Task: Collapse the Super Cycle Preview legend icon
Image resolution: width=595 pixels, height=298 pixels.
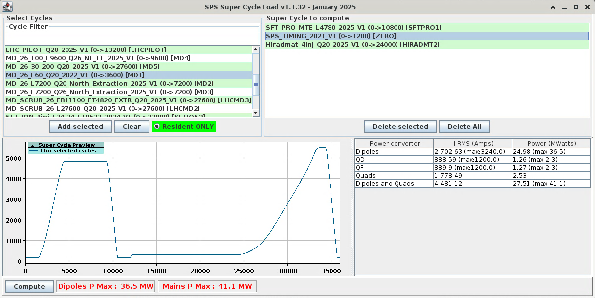Action: coord(33,145)
